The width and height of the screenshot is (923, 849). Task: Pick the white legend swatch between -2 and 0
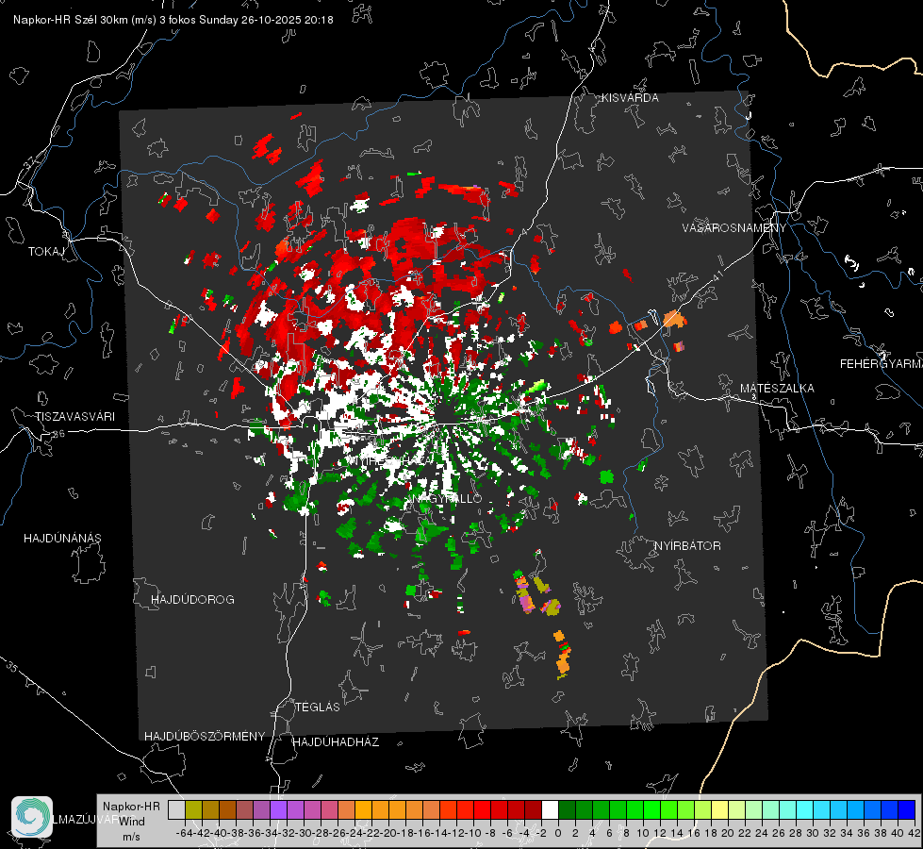click(x=550, y=809)
